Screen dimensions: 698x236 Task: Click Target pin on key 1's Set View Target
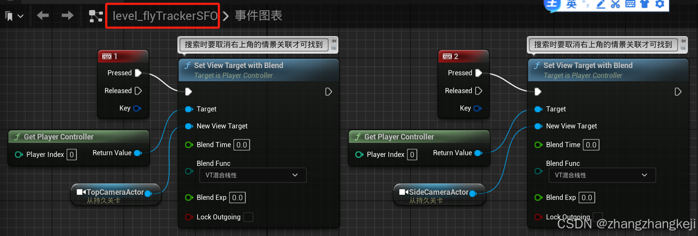click(x=189, y=109)
